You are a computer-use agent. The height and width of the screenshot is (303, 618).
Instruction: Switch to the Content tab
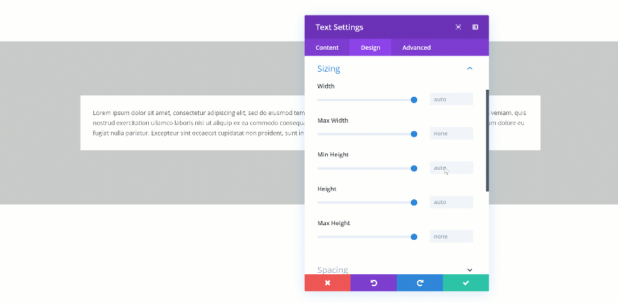pyautogui.click(x=327, y=48)
